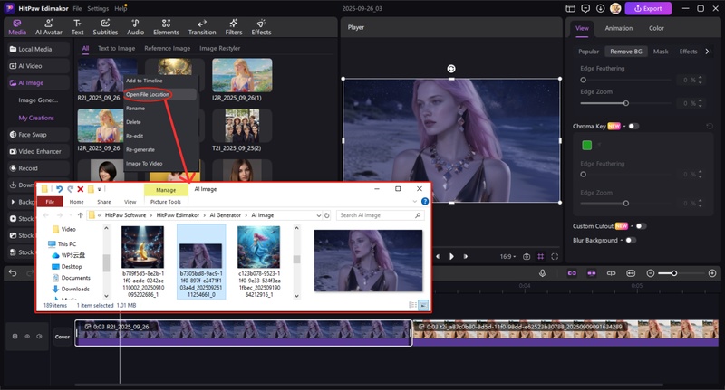Open the Filters panel
Screen dimensions: 725x390
point(233,26)
